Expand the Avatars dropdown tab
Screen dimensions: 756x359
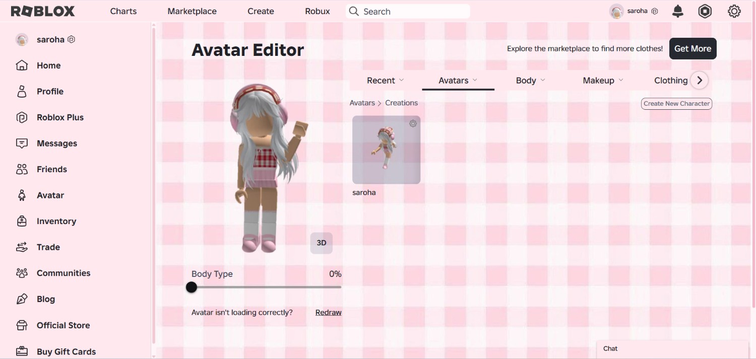pyautogui.click(x=458, y=80)
